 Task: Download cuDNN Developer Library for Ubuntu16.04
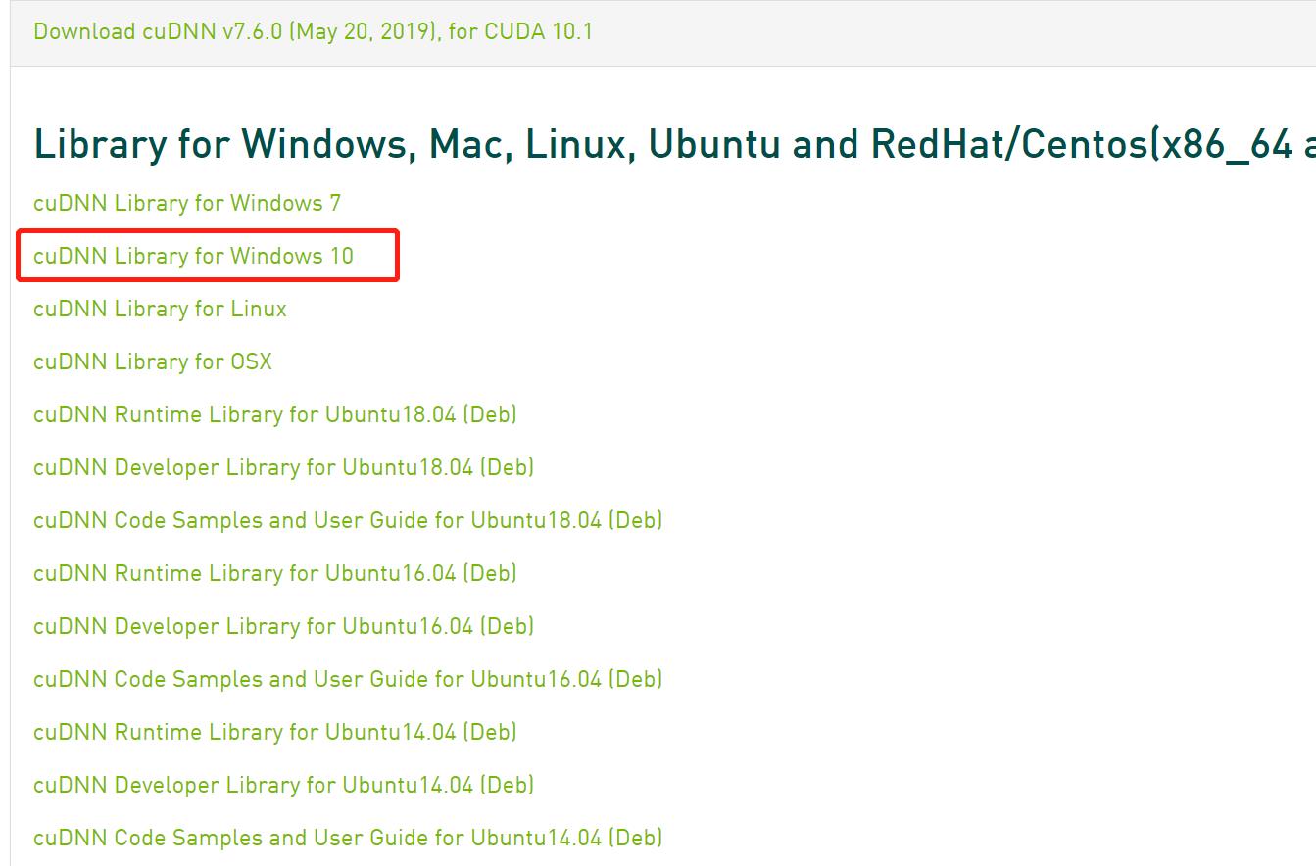[284, 626]
